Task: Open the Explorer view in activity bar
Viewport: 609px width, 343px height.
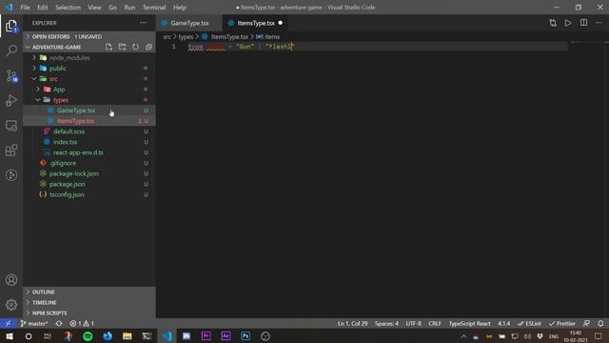Action: coord(11,26)
